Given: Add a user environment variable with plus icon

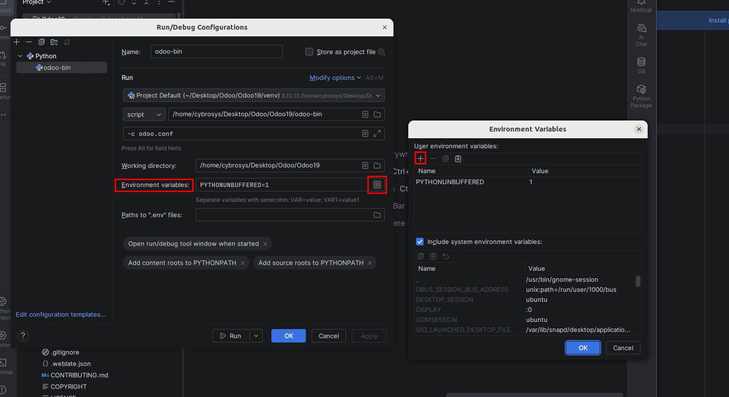Looking at the screenshot, I should pos(421,158).
